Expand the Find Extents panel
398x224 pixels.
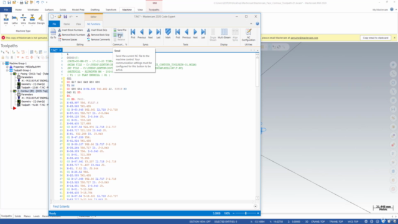256,207
